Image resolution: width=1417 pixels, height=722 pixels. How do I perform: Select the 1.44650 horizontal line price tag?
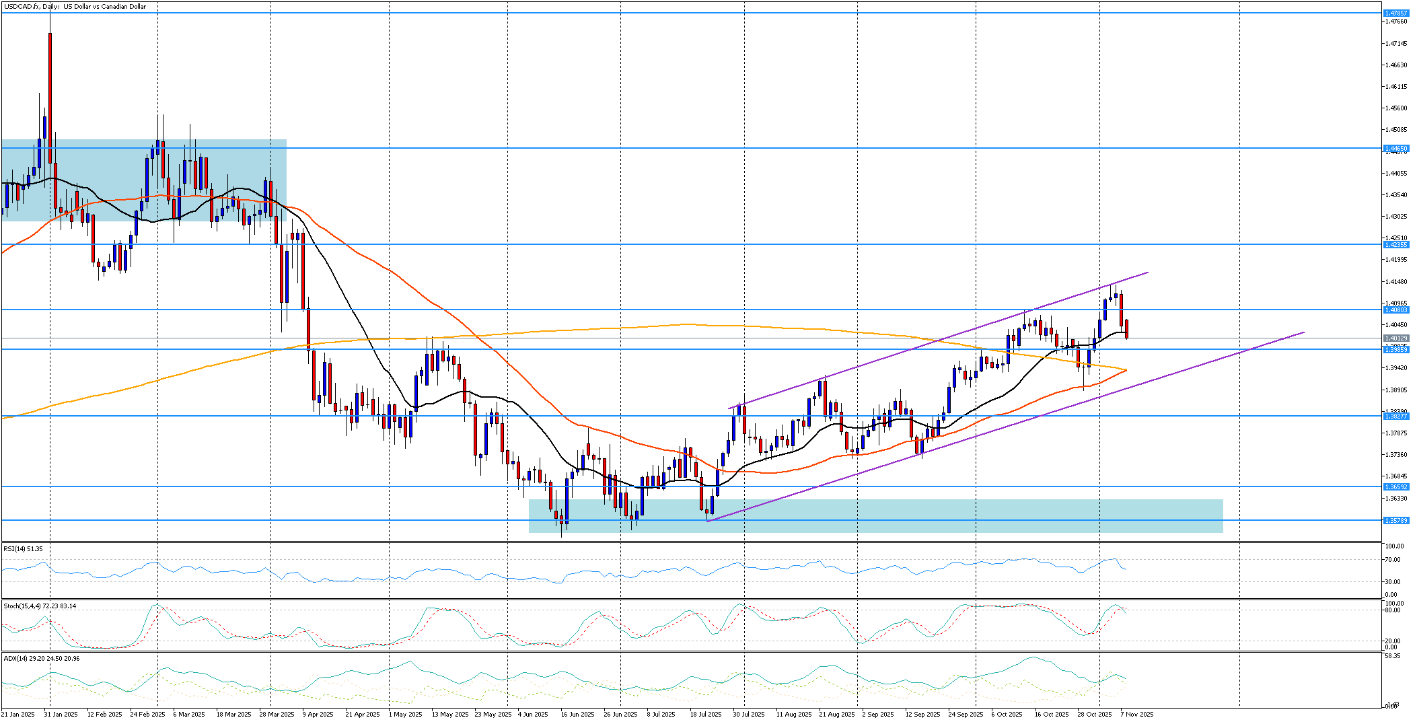[x=1395, y=148]
